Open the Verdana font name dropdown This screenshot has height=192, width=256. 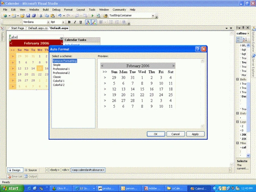[x=48, y=22]
